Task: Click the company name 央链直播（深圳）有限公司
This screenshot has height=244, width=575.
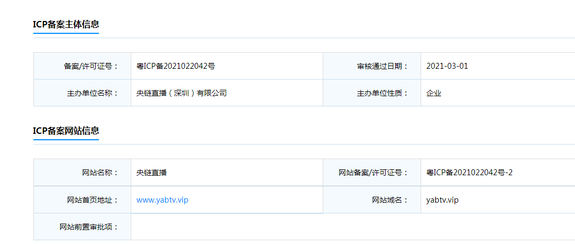Action: (x=181, y=93)
